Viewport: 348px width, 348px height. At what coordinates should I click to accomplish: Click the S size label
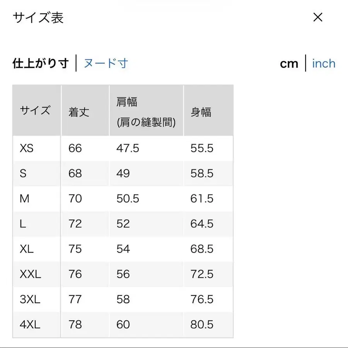pyautogui.click(x=24, y=173)
